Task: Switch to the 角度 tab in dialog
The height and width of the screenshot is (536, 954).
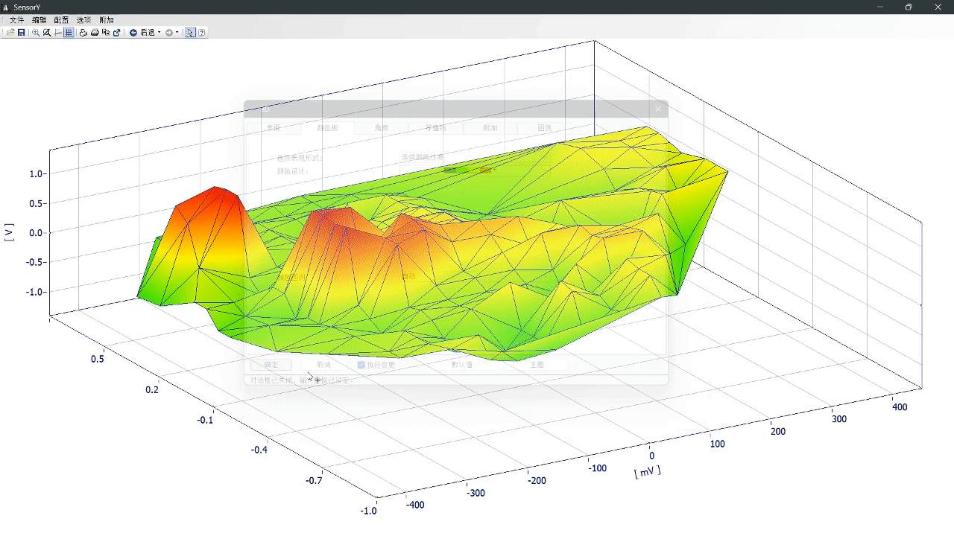Action: (x=382, y=128)
